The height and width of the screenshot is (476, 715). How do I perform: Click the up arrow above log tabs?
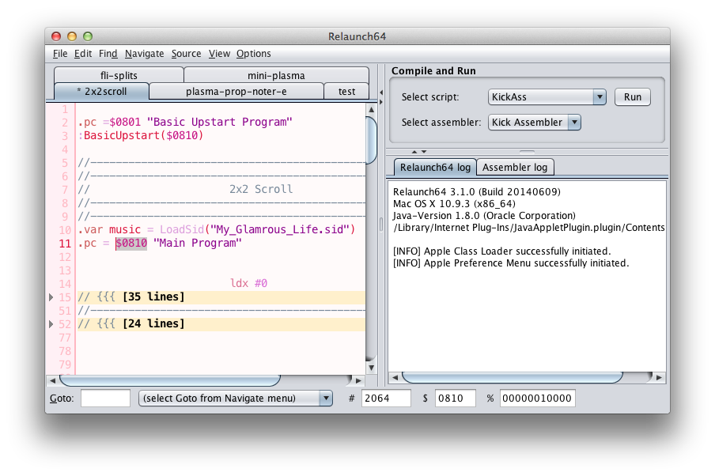[x=414, y=151]
